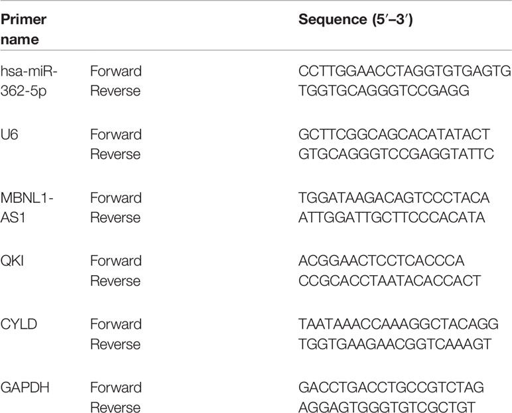
Task: Click the Sequence (5′–3′) column header
Action: pyautogui.click(x=355, y=20)
